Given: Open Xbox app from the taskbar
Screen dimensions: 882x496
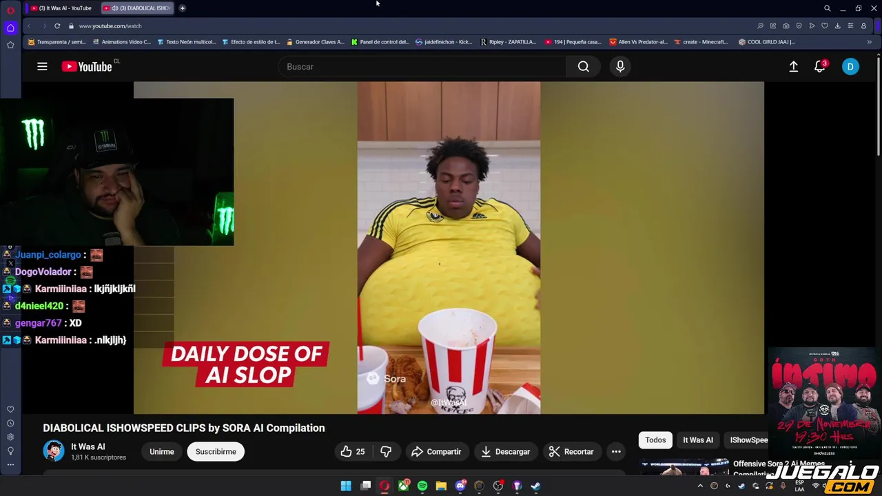Looking at the screenshot, I should [404, 486].
